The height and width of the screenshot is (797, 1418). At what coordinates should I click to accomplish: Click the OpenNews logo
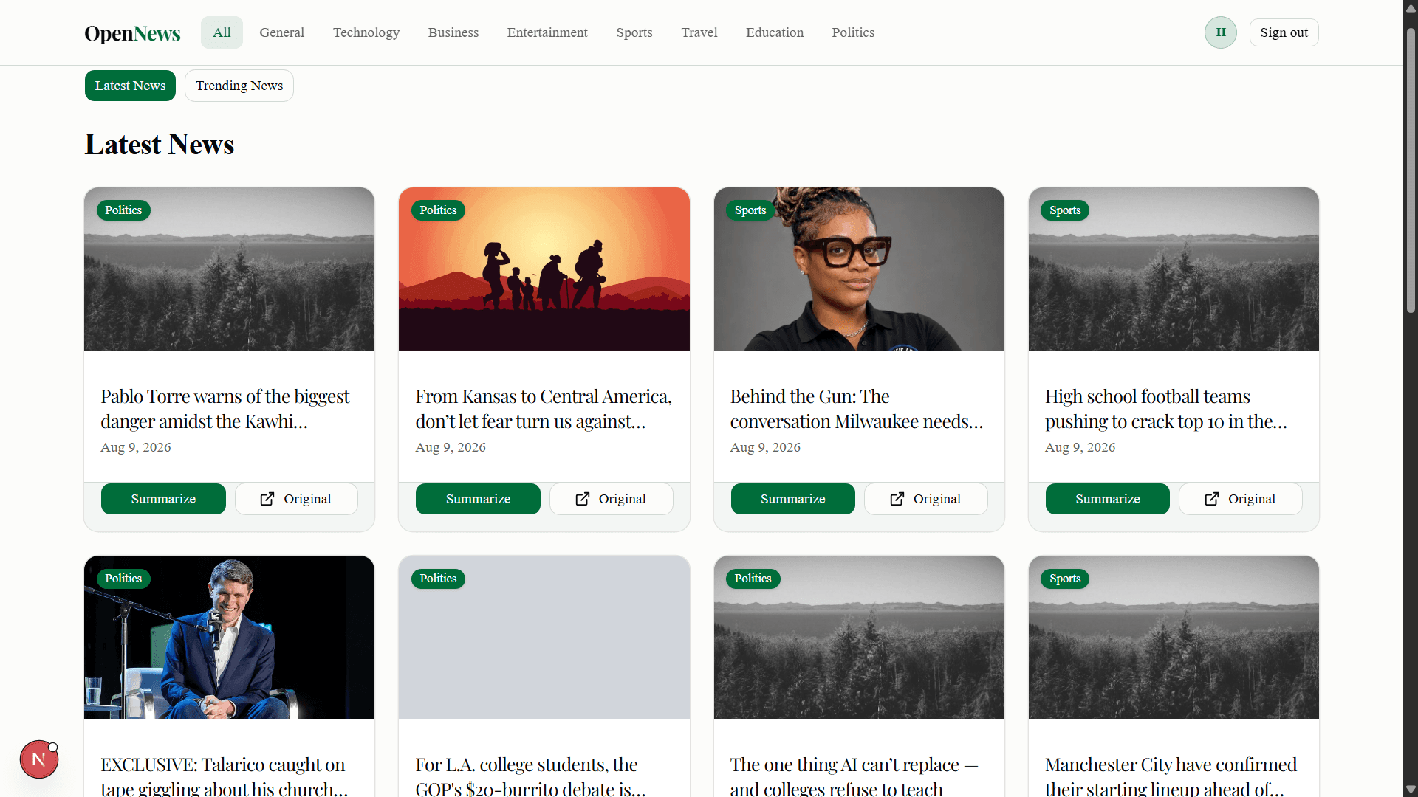[x=132, y=33]
